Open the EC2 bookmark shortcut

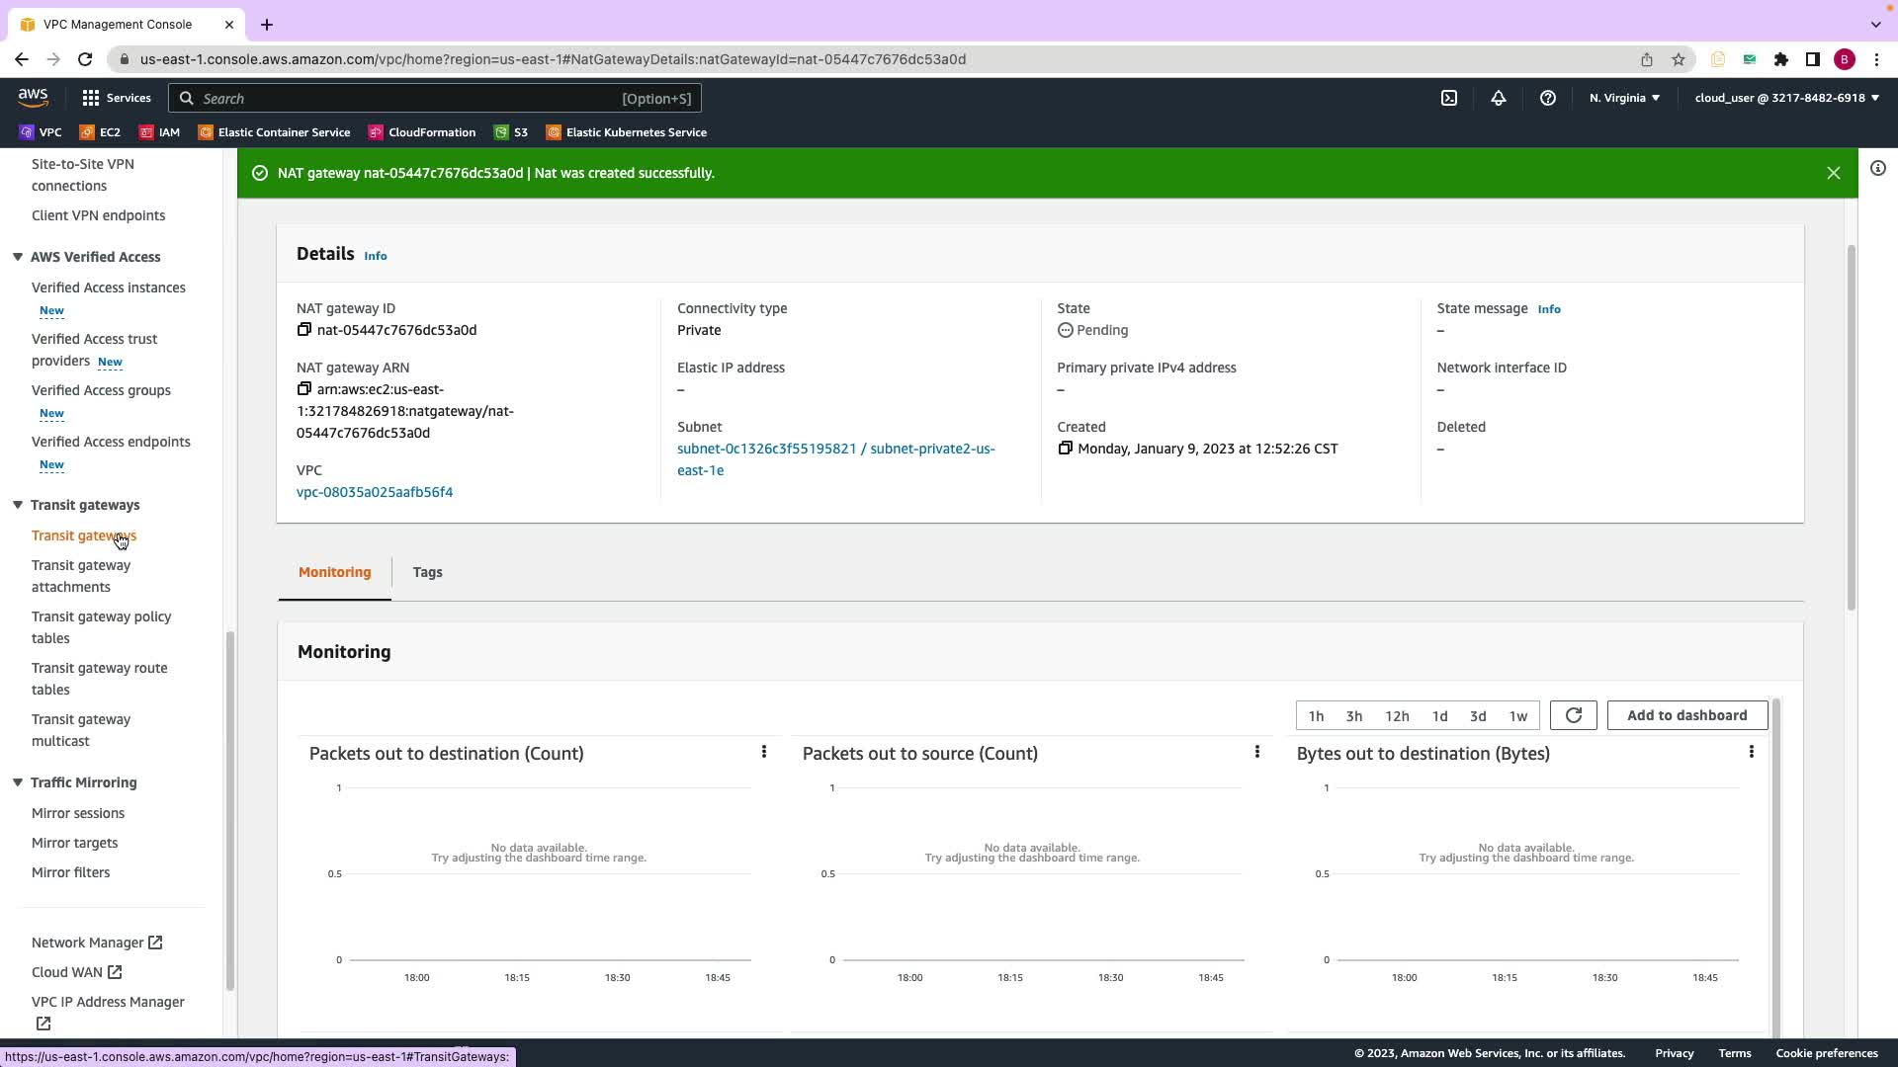point(100,132)
